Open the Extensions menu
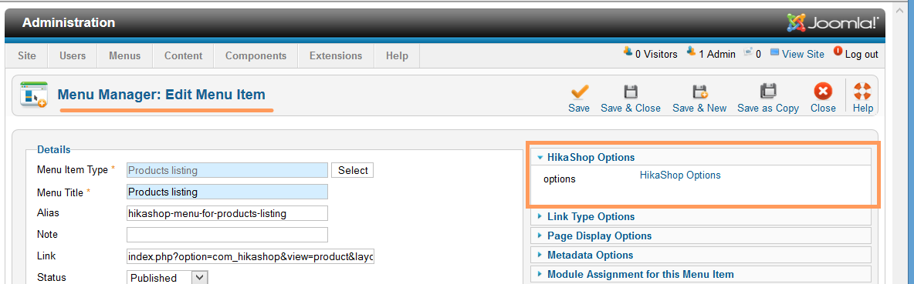Viewport: 914px width, 284px height. pos(336,55)
